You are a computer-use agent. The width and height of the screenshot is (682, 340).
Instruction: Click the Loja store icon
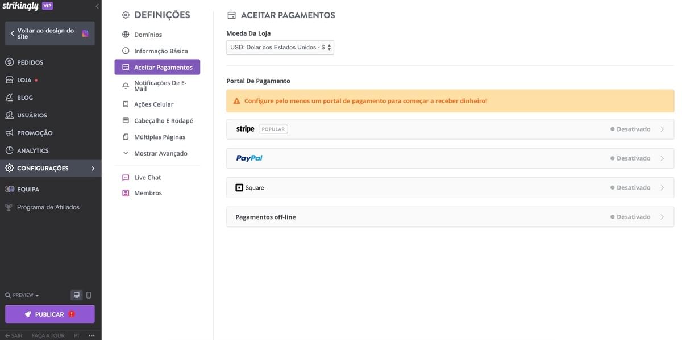tap(10, 80)
